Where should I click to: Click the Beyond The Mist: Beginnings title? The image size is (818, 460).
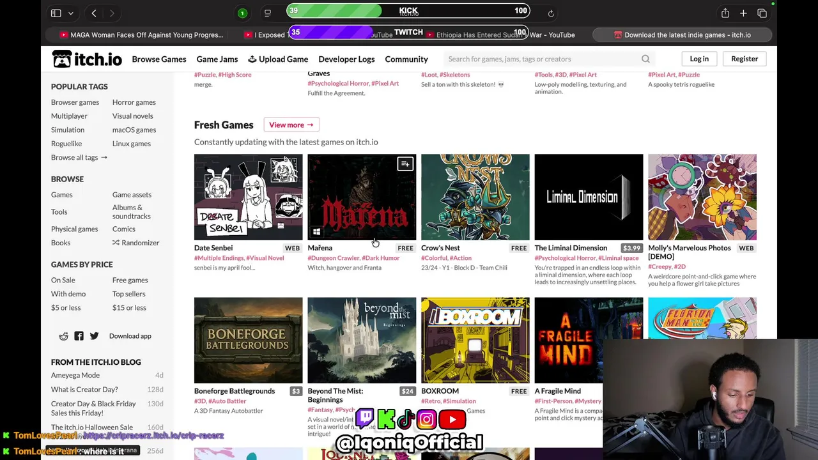pyautogui.click(x=335, y=395)
